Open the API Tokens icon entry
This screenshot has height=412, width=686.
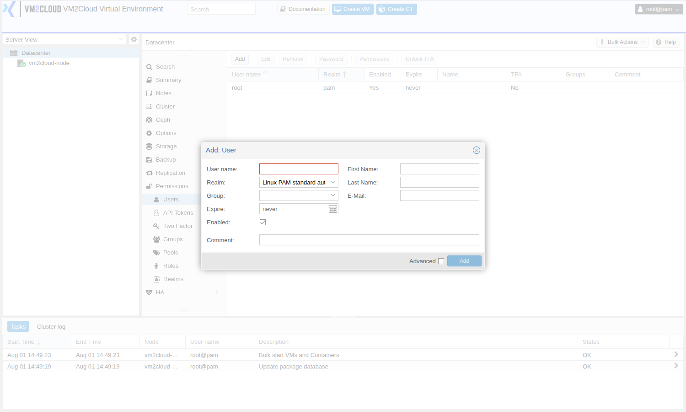coord(156,213)
